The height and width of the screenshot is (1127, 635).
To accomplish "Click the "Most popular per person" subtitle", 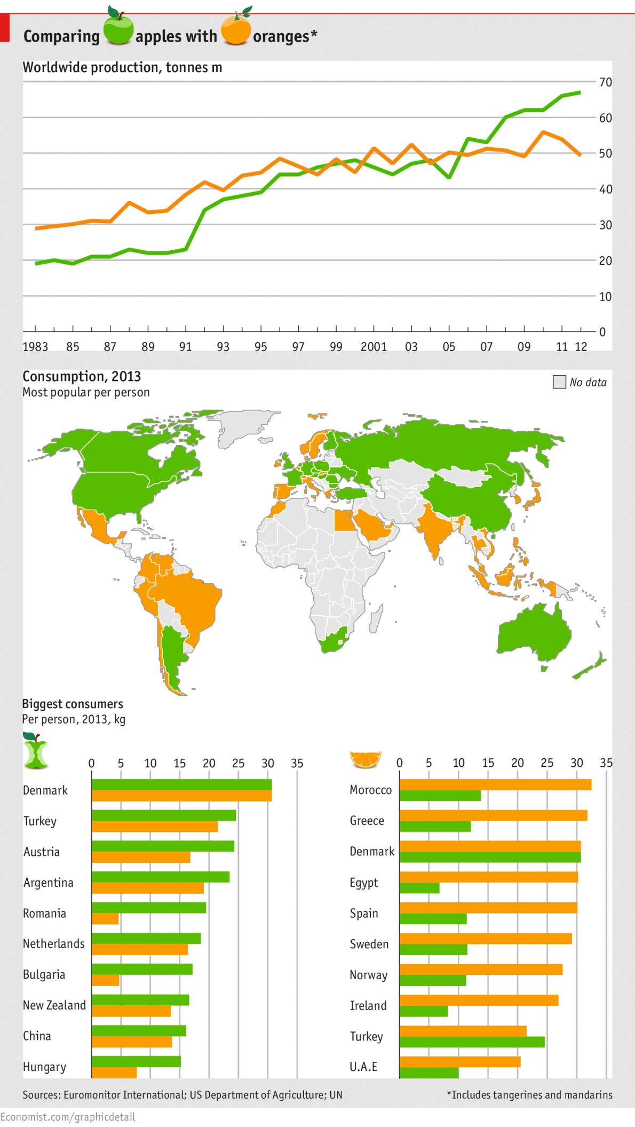I will coord(86,392).
